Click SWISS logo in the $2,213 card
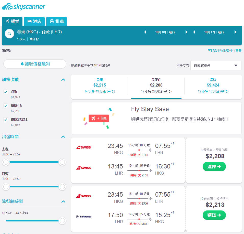 pyautogui.click(x=83, y=196)
